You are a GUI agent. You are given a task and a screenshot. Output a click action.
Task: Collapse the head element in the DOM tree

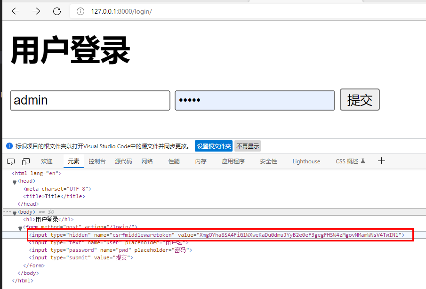pyautogui.click(x=14, y=181)
